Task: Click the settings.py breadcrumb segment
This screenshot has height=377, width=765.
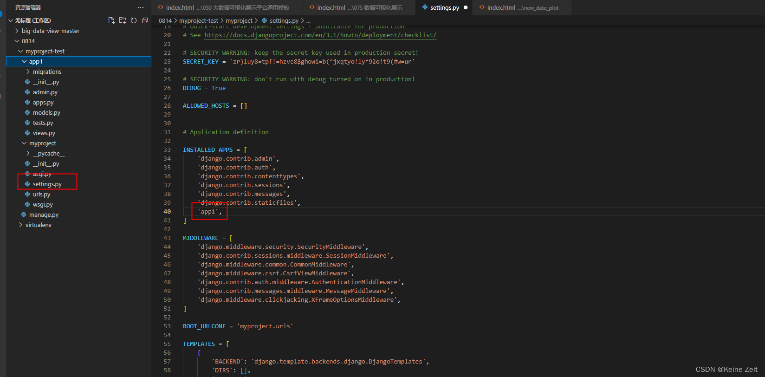Action: point(284,20)
